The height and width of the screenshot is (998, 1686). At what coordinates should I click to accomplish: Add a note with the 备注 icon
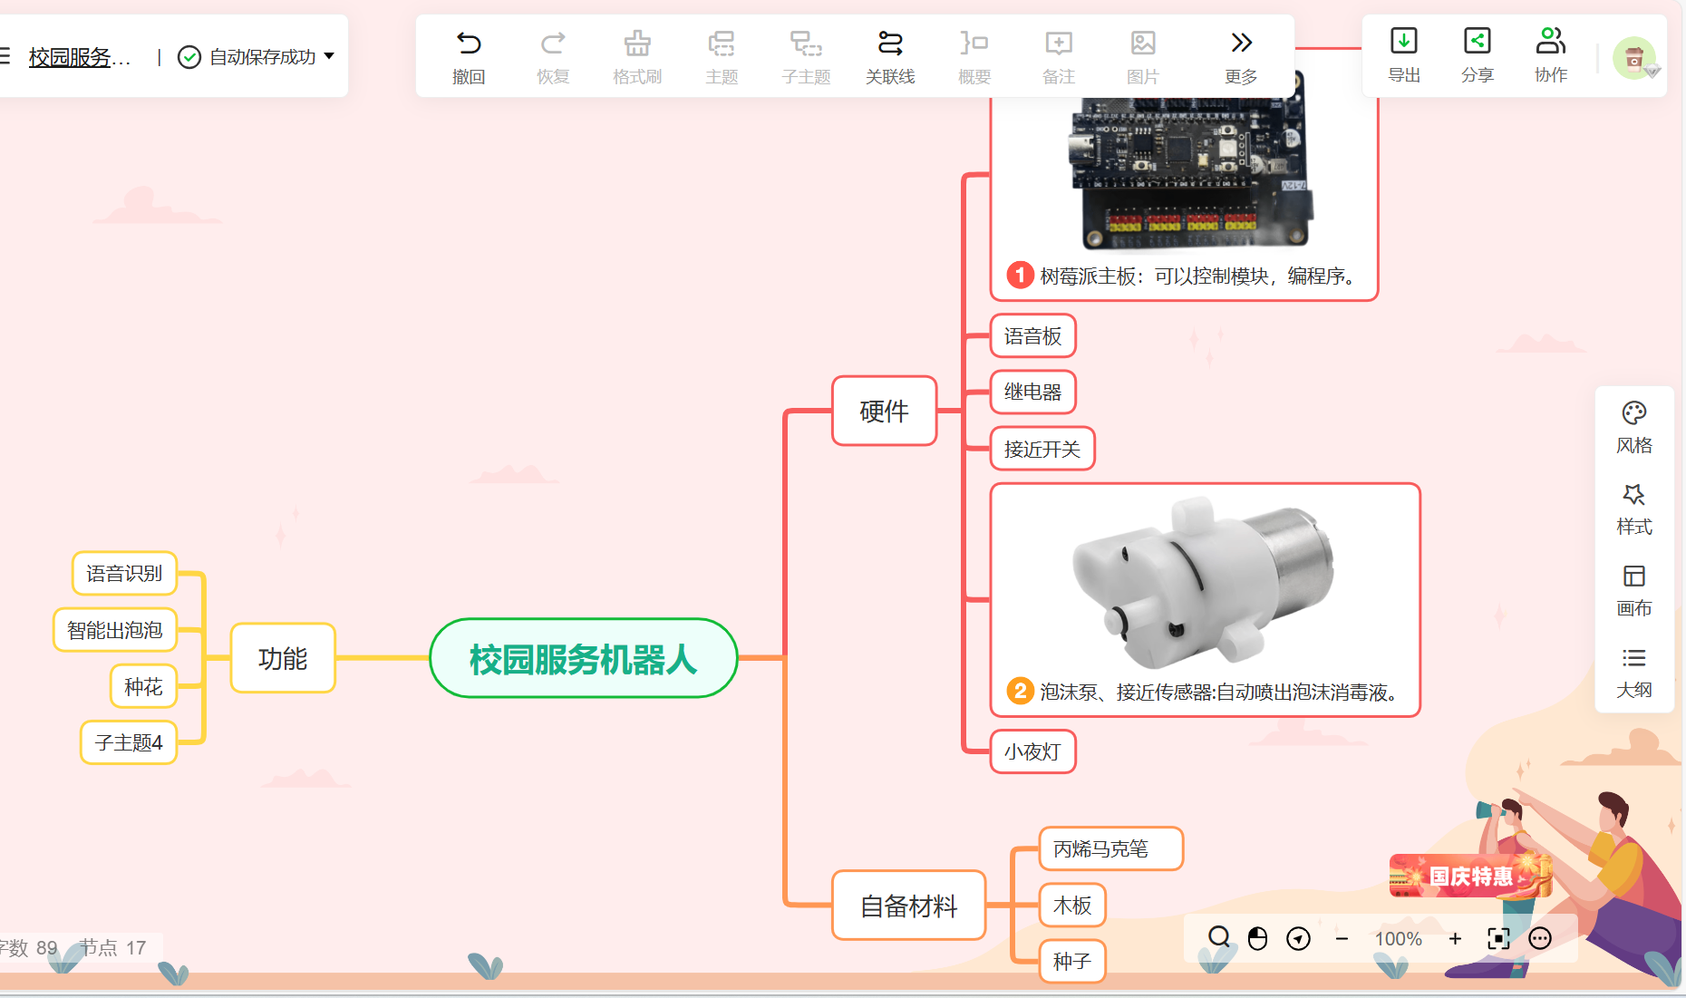pos(1059,56)
